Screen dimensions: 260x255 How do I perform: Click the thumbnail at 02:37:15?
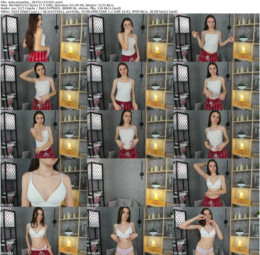point(216,183)
